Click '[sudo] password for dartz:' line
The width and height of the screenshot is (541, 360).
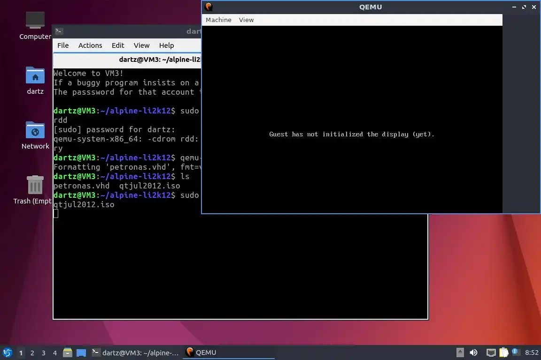(114, 129)
